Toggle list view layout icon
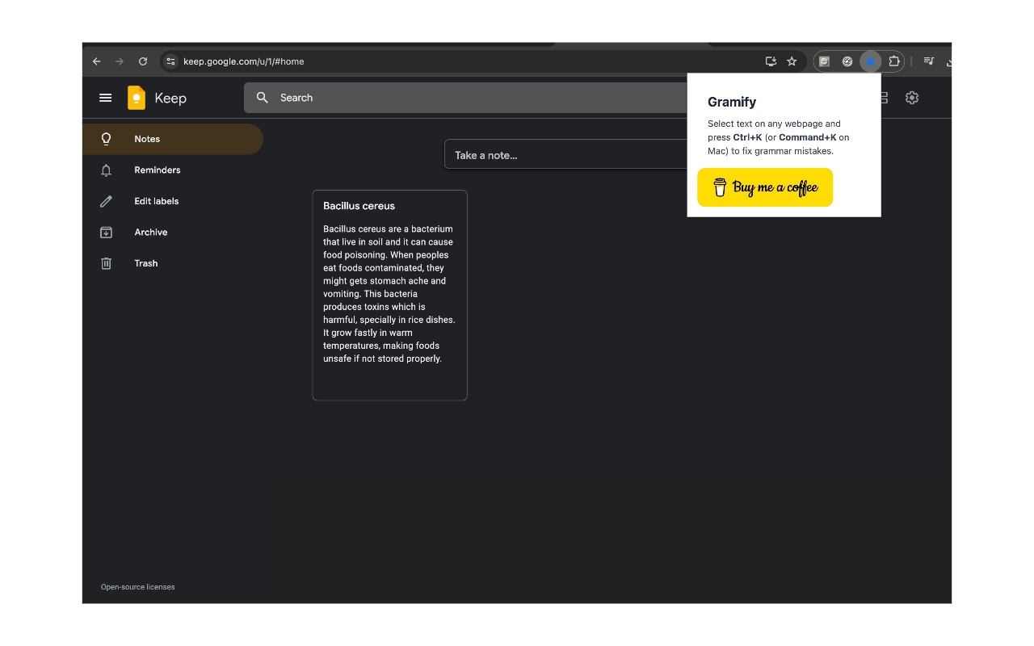The image size is (1034, 646). [x=884, y=98]
